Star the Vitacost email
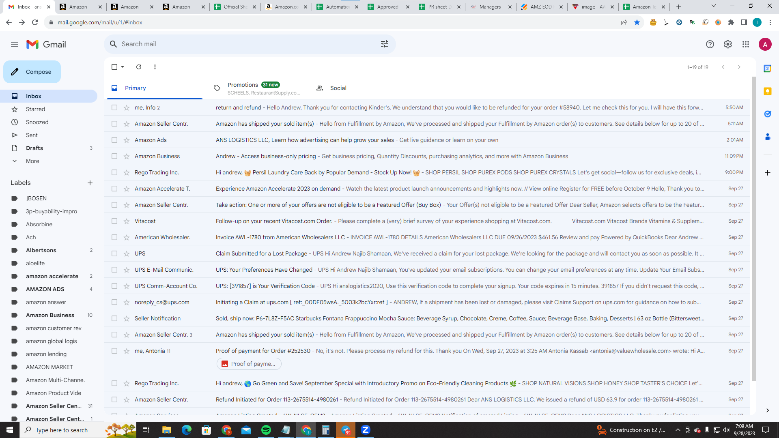 (127, 221)
